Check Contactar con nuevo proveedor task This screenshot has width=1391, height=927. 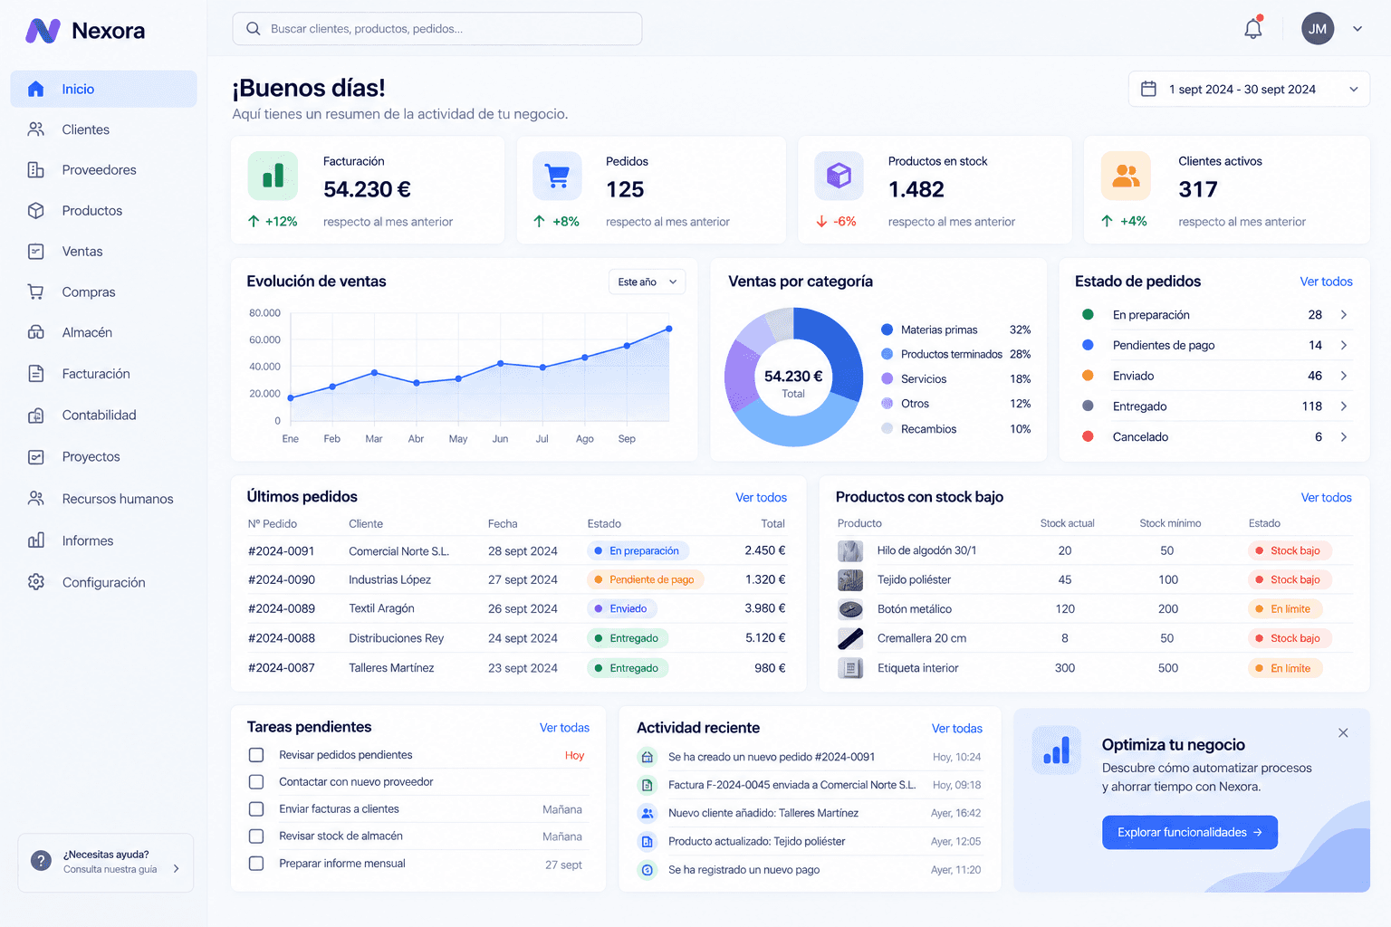pos(256,782)
